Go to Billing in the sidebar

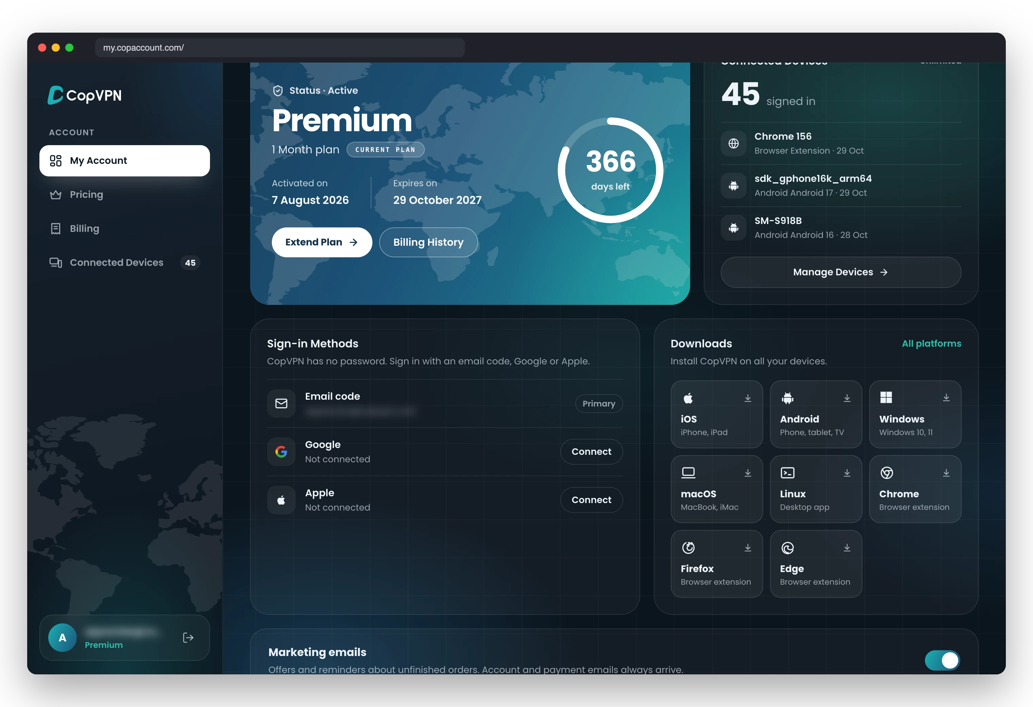(124, 228)
